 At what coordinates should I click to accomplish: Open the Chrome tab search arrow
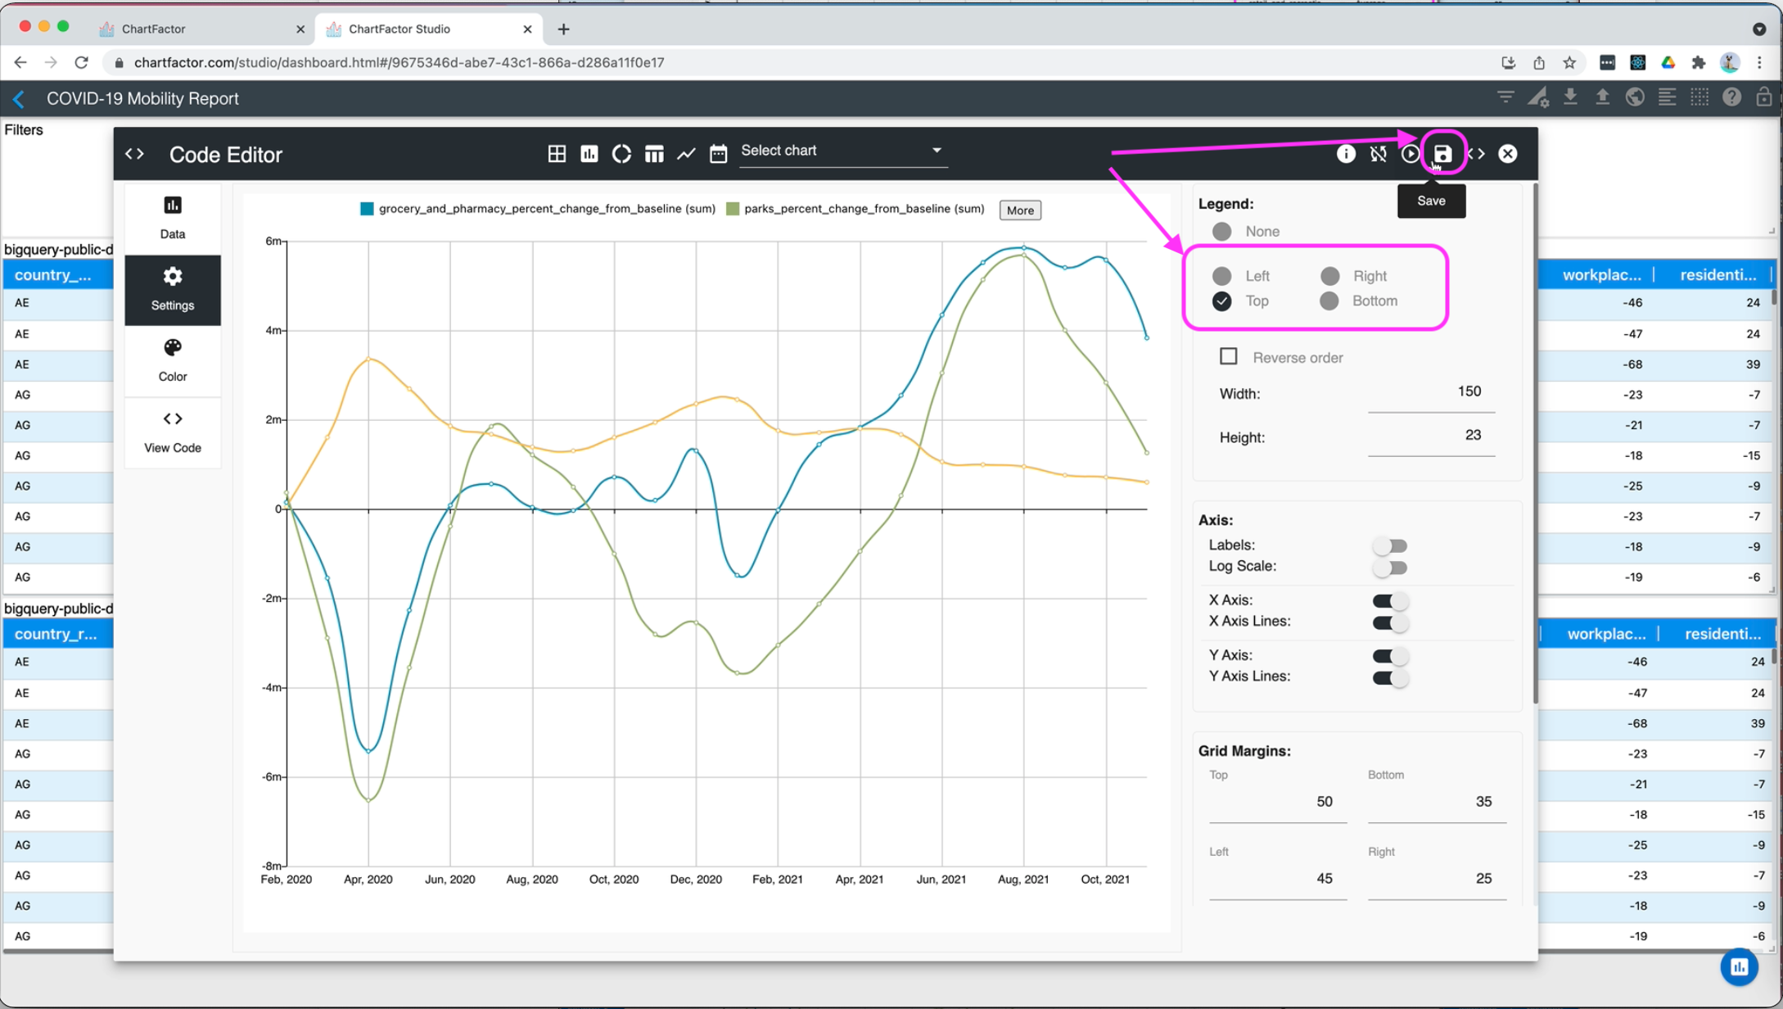pos(1758,29)
